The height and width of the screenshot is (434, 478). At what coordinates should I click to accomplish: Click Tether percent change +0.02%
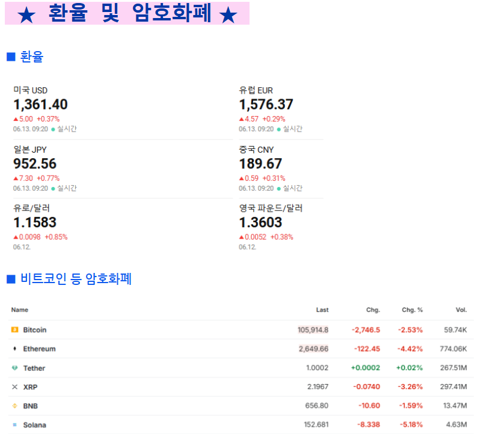[x=409, y=368]
